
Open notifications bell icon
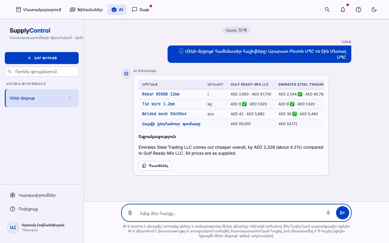tap(343, 10)
